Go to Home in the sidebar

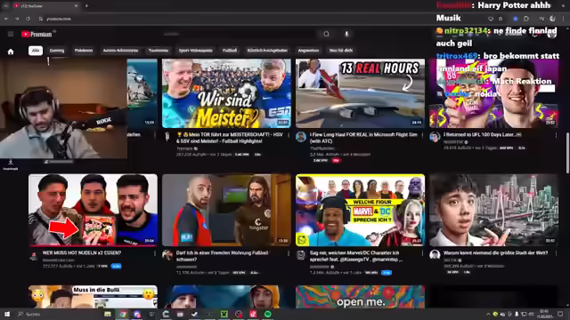(x=11, y=52)
